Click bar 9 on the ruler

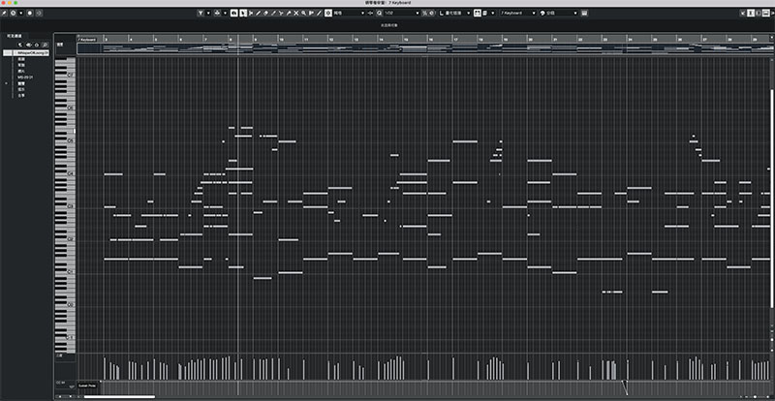256,39
